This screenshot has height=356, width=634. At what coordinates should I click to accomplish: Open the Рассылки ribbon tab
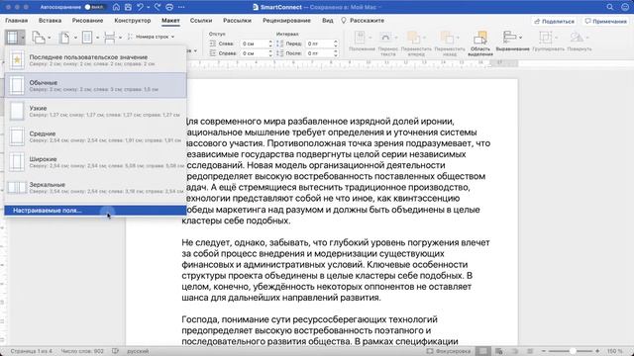click(x=237, y=20)
